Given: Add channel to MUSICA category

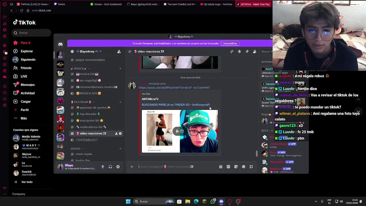Looking at the screenshot, I should 120,69.
